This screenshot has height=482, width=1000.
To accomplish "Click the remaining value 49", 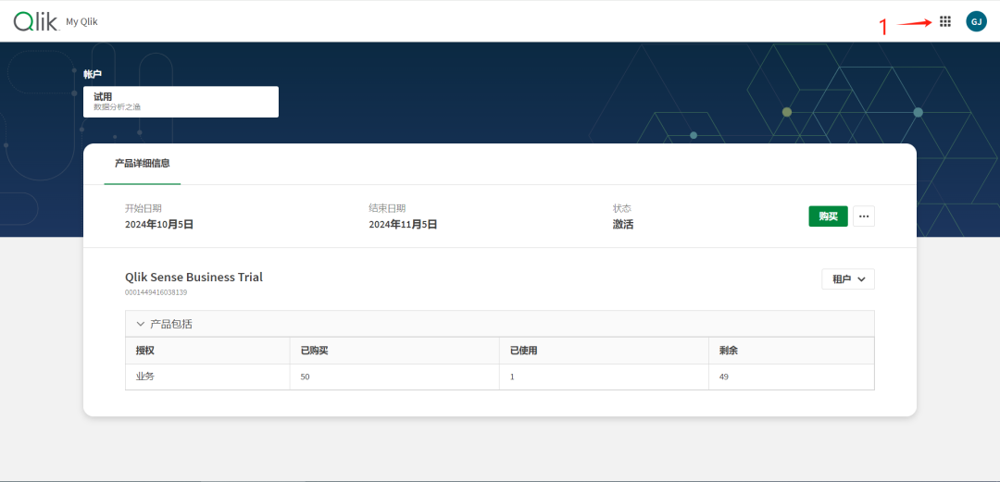I will pyautogui.click(x=724, y=377).
